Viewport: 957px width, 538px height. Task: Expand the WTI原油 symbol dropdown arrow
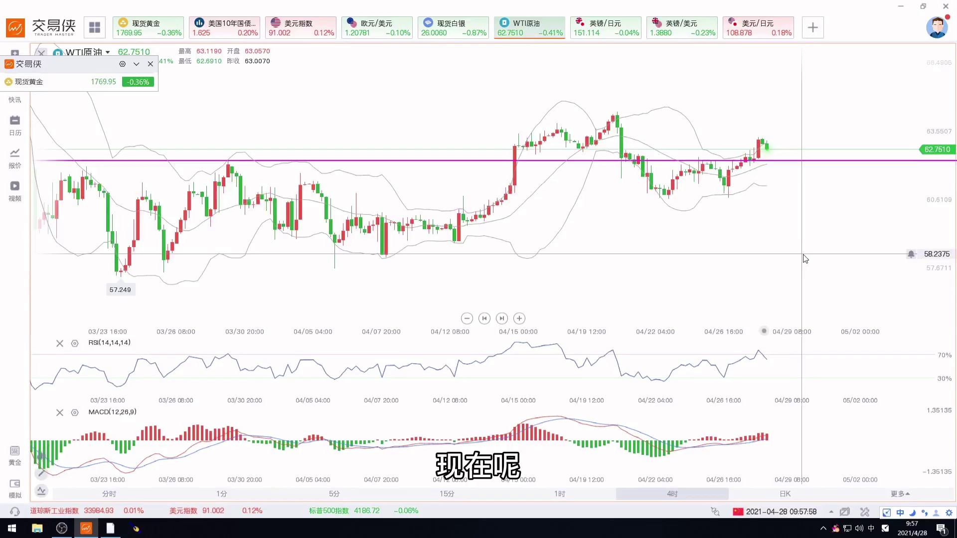coord(108,52)
